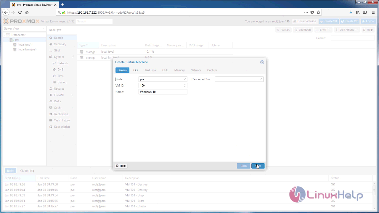379x213 pixels.
Task: Switch to the OS tab in the wizard
Action: tap(135, 70)
